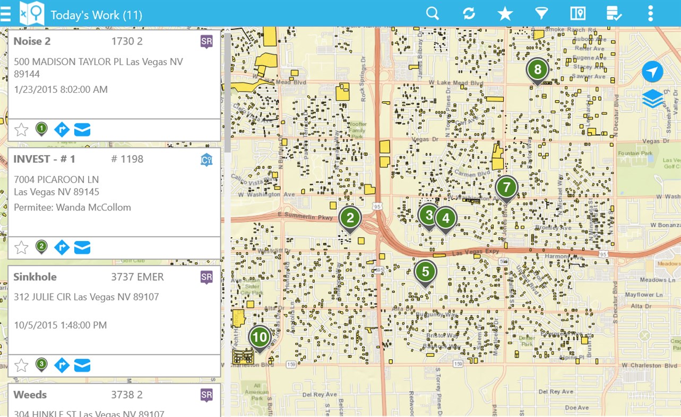Click date 10/5/2015 1:48:00 PM
681x417 pixels.
pyautogui.click(x=61, y=325)
